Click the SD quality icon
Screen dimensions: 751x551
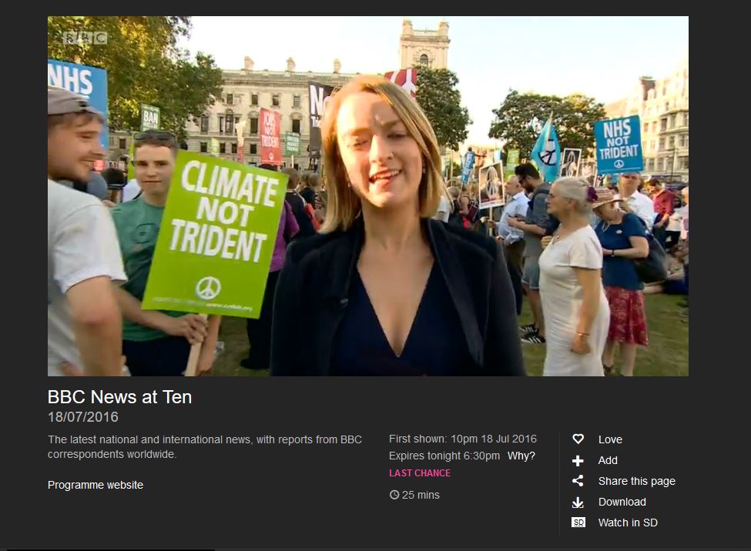click(578, 523)
